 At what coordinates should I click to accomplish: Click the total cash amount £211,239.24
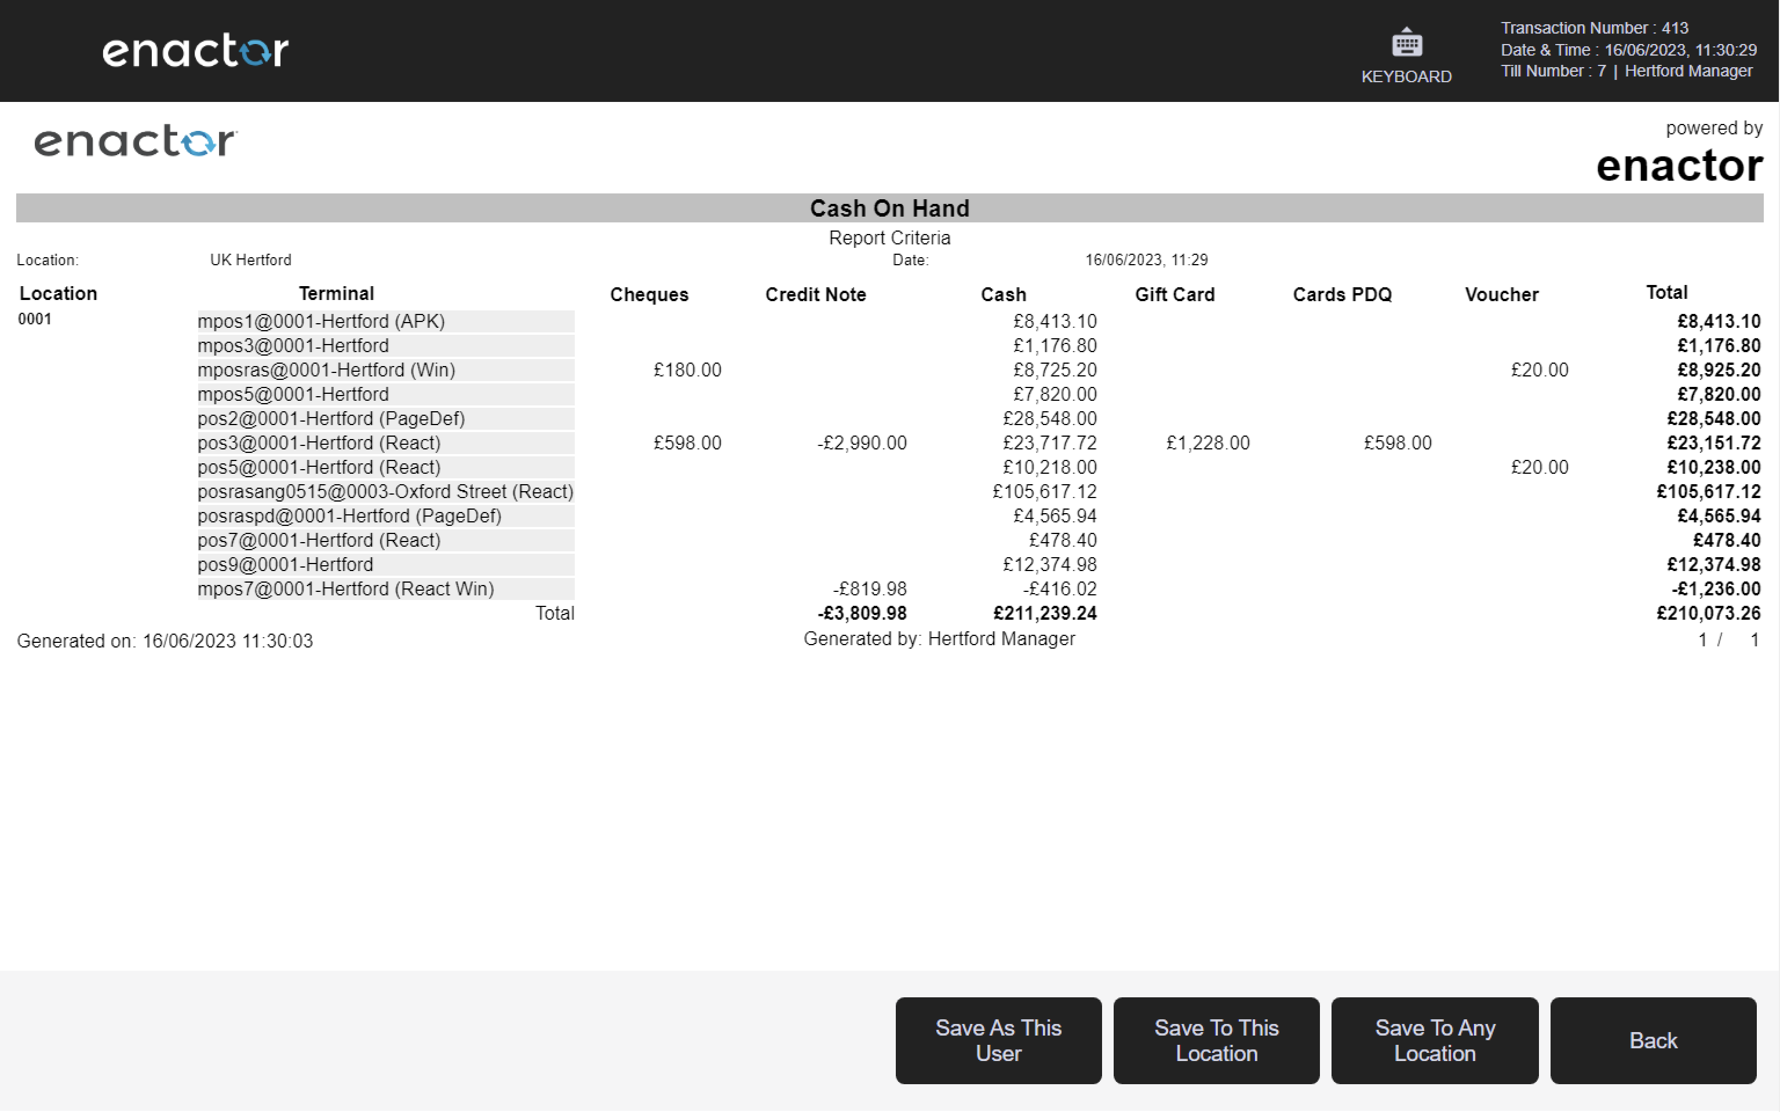pyautogui.click(x=1045, y=613)
